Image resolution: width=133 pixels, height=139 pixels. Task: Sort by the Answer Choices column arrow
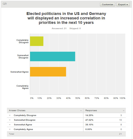[x=81, y=111]
